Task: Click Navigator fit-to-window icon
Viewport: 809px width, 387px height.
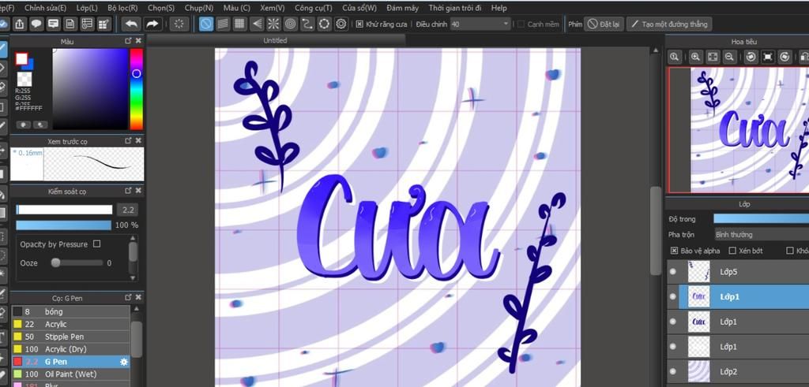Action: point(713,57)
